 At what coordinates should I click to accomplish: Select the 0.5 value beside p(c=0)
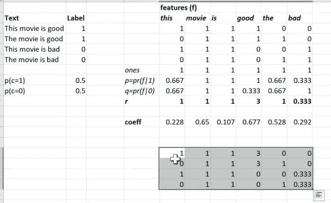click(80, 91)
